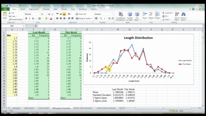
Task: Click the Decrease Decimal icon
Action: [113, 18]
